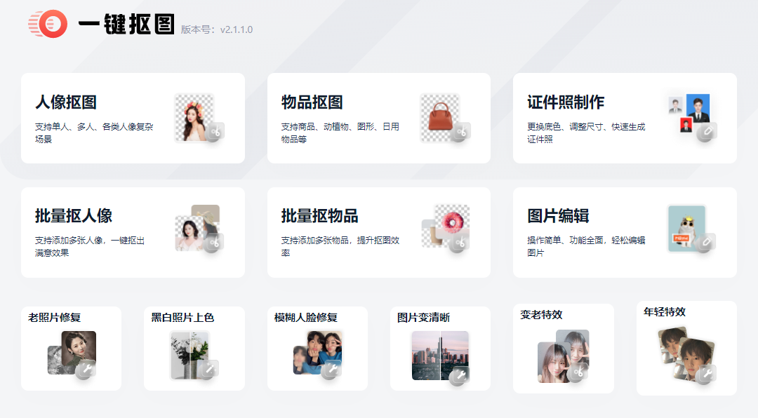Click wand icon on 黑白照片上色 card
758x418 pixels.
[x=209, y=370]
